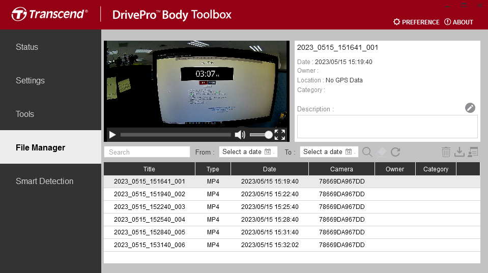Sort by Category column header

[x=436, y=169]
